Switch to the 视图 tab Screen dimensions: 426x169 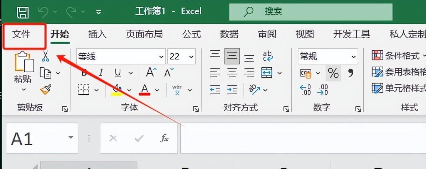pyautogui.click(x=305, y=34)
